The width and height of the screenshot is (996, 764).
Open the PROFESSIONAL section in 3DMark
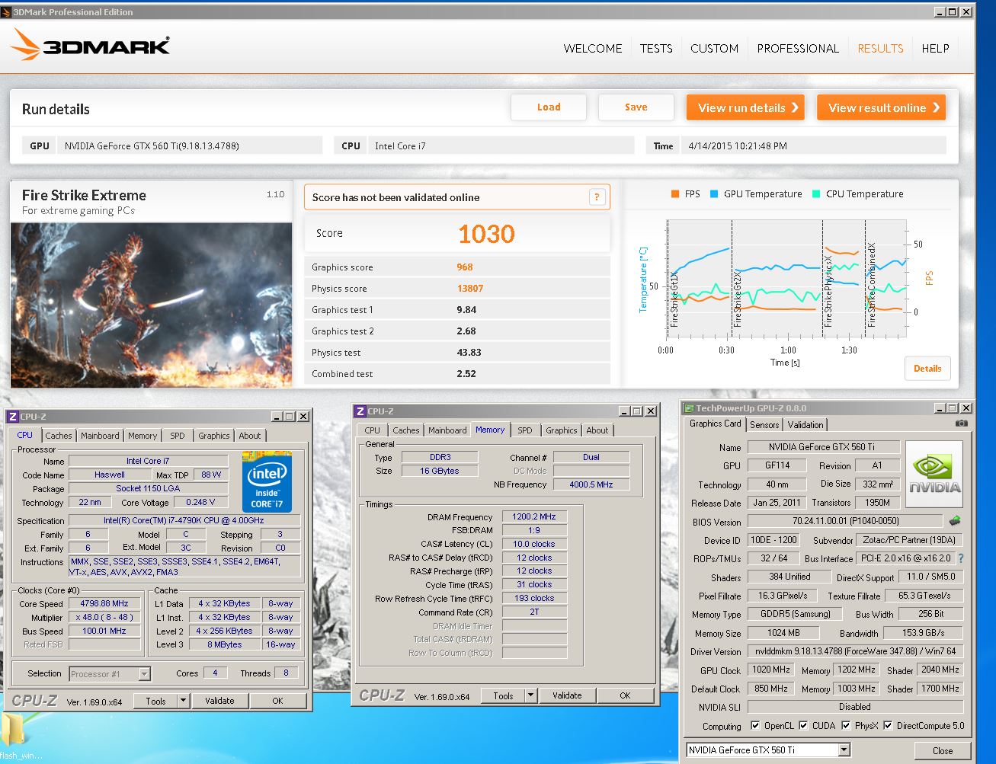click(x=798, y=48)
